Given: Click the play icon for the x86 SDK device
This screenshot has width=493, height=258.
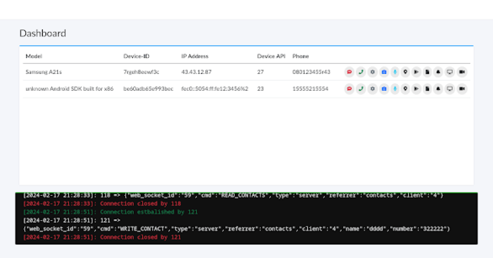Looking at the screenshot, I should tap(417, 89).
